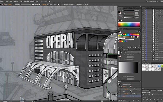This screenshot has width=163, height=102.
Task: Toggle visibility of the first <Groupe> item
Action: coord(143,36)
